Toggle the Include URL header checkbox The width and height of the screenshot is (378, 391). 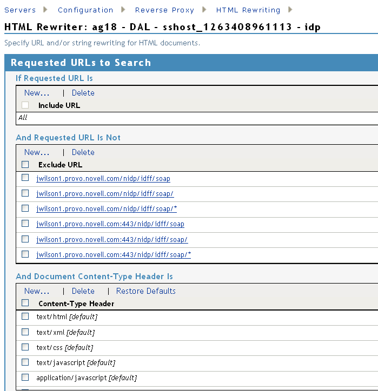pos(25,105)
